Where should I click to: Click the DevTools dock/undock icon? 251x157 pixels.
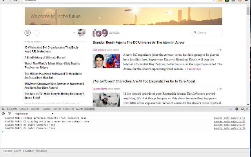tap(242, 109)
